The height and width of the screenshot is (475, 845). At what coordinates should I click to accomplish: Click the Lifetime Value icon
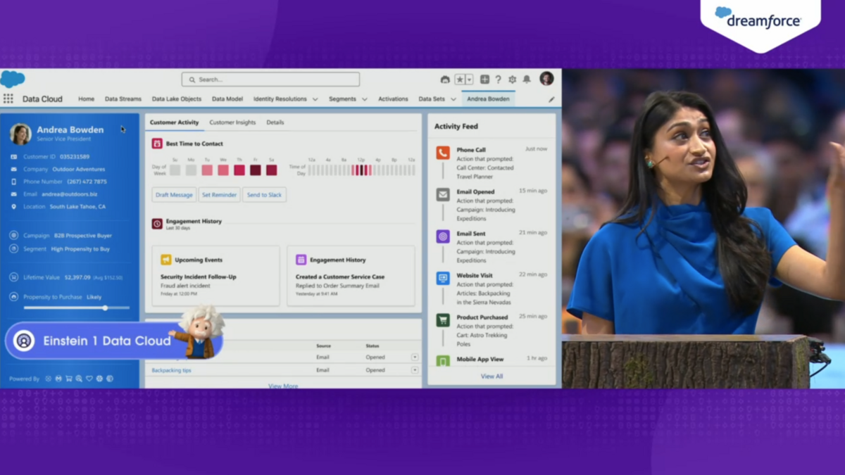pos(13,277)
